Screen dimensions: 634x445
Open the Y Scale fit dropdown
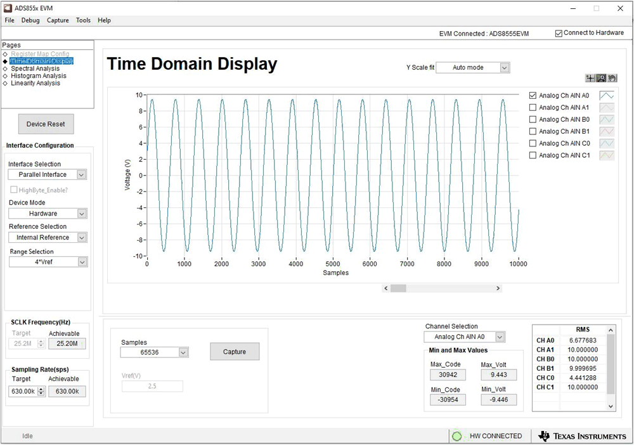(x=505, y=67)
